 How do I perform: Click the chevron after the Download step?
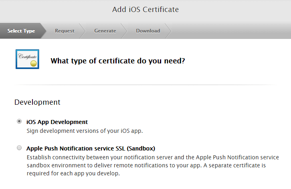[x=169, y=31]
